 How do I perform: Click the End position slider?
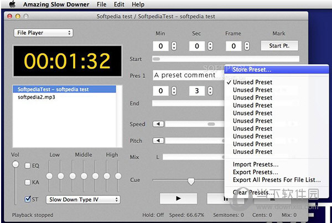tap(188, 103)
